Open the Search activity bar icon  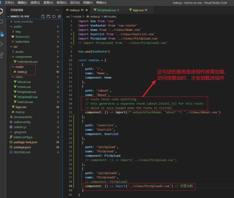coord(1,22)
